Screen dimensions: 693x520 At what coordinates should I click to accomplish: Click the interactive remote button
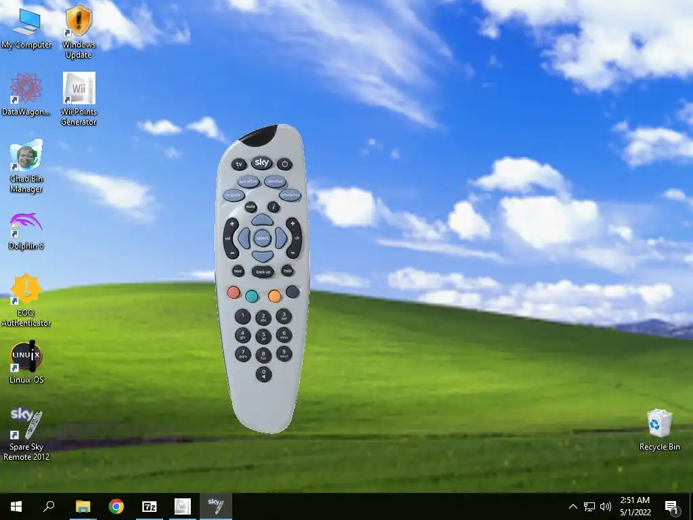[x=290, y=195]
